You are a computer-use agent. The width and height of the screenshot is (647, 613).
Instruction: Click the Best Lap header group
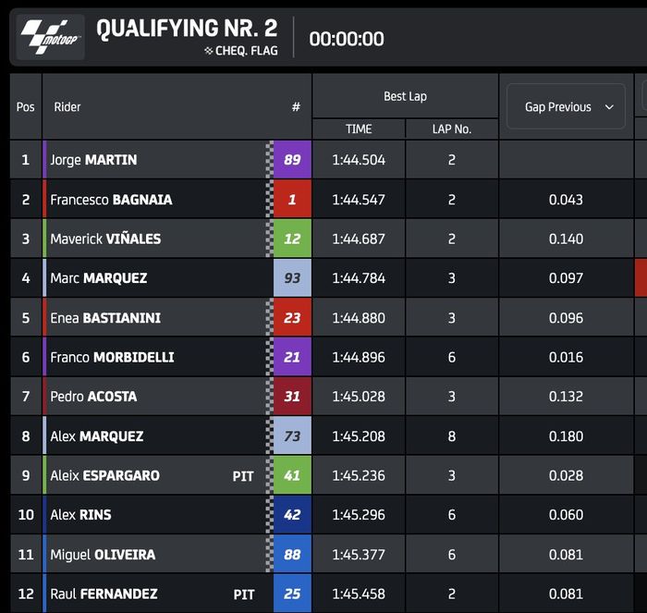(x=405, y=96)
